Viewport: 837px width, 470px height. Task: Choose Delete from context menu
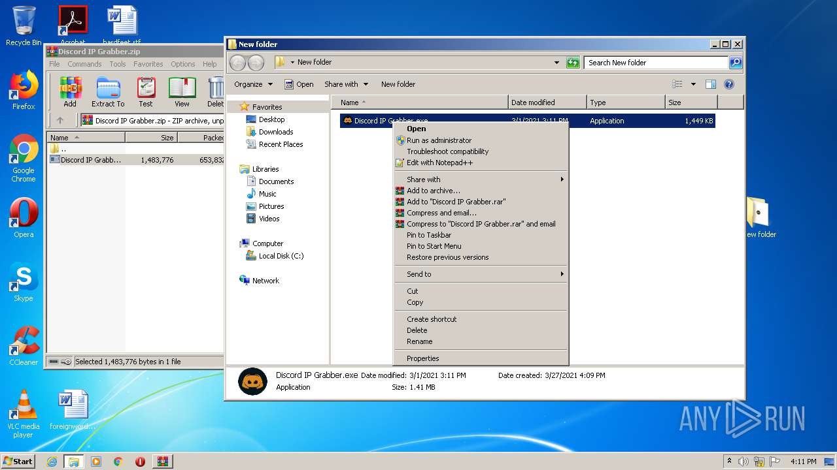pos(481,330)
